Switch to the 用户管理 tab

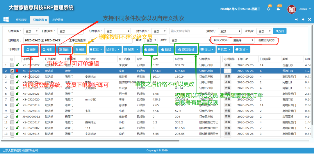pyautogui.click(x=58, y=20)
